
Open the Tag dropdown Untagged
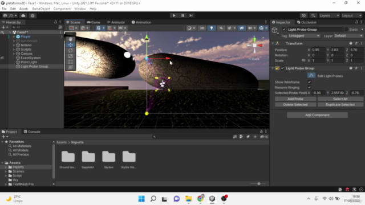(304, 36)
